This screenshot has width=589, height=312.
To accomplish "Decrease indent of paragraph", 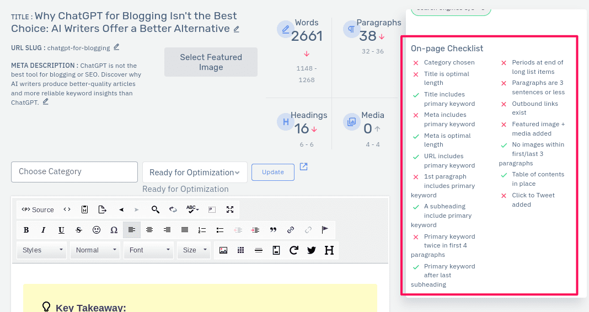I will point(238,230).
